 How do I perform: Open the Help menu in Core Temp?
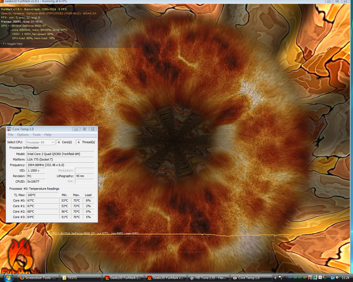48,135
